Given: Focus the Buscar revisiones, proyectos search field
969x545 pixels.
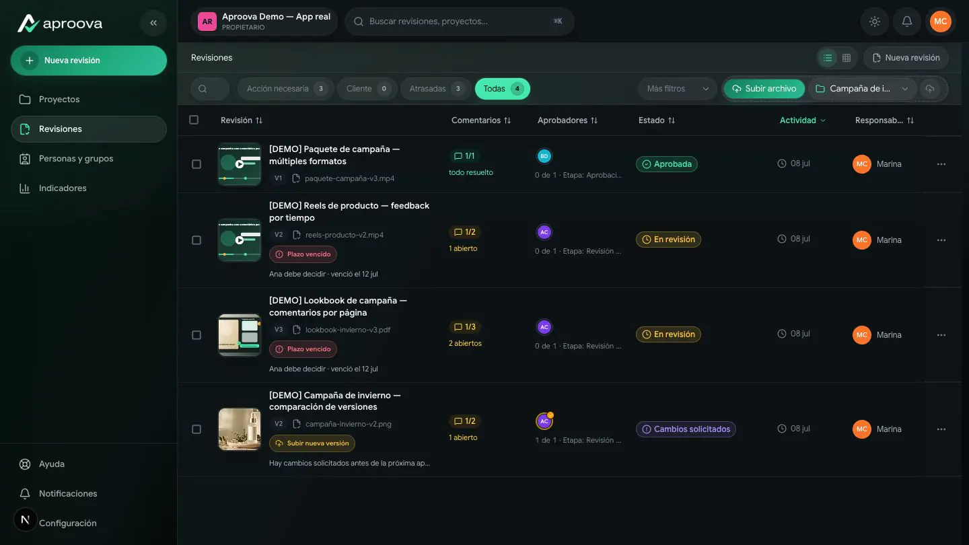Looking at the screenshot, I should (x=460, y=22).
